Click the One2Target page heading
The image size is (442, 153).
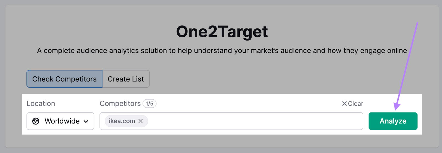pyautogui.click(x=222, y=32)
